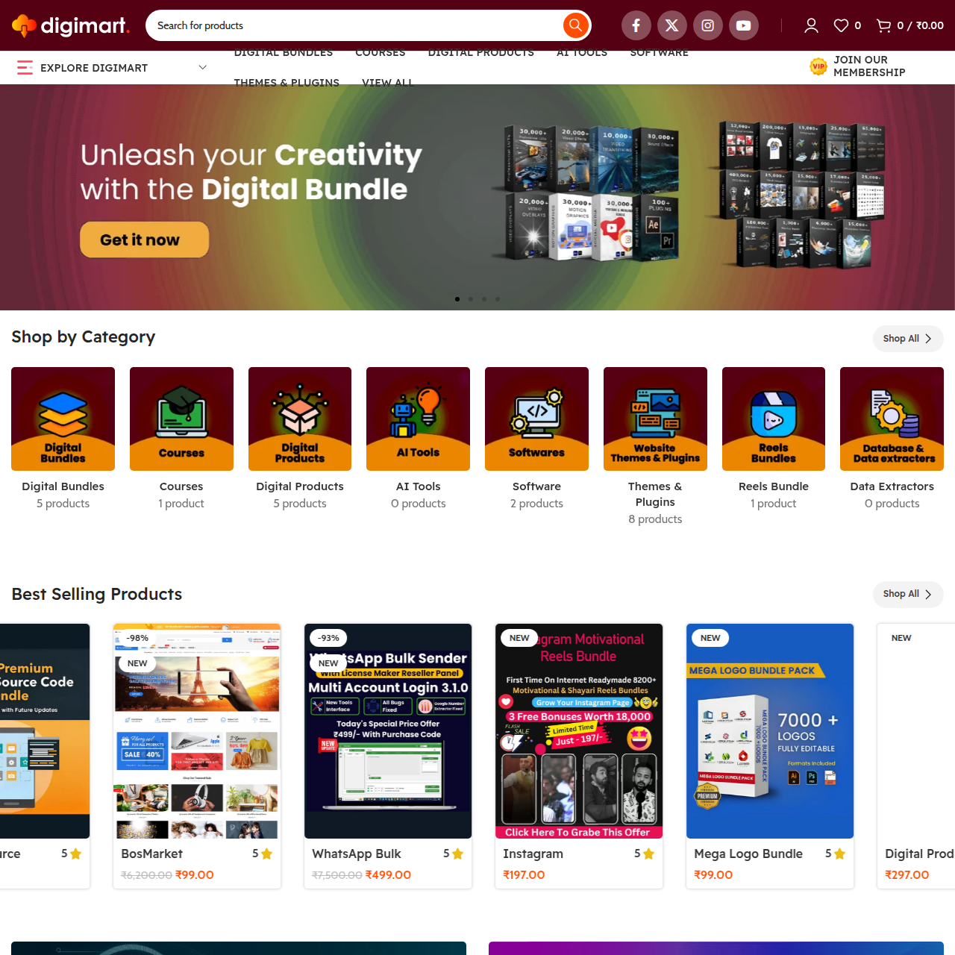Open the Facebook social icon
Viewport: 955px width, 955px height.
[636, 25]
